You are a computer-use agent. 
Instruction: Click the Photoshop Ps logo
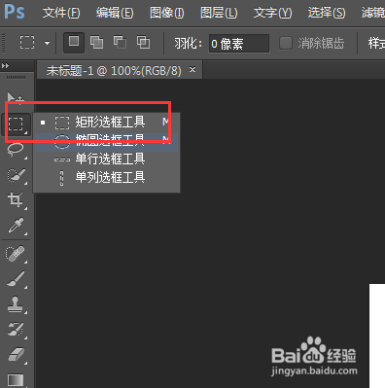[15, 13]
